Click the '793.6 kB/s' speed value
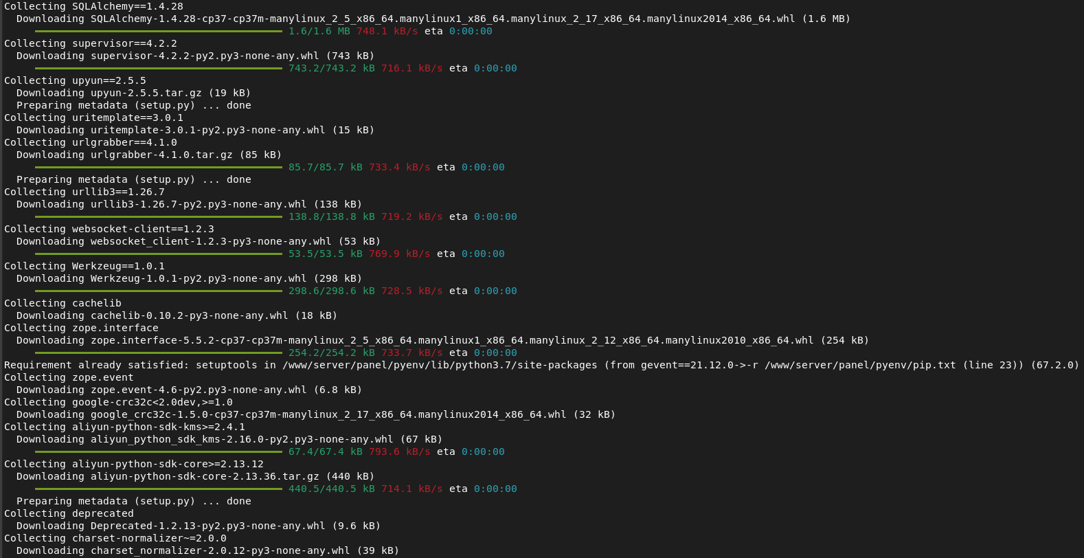 400,451
